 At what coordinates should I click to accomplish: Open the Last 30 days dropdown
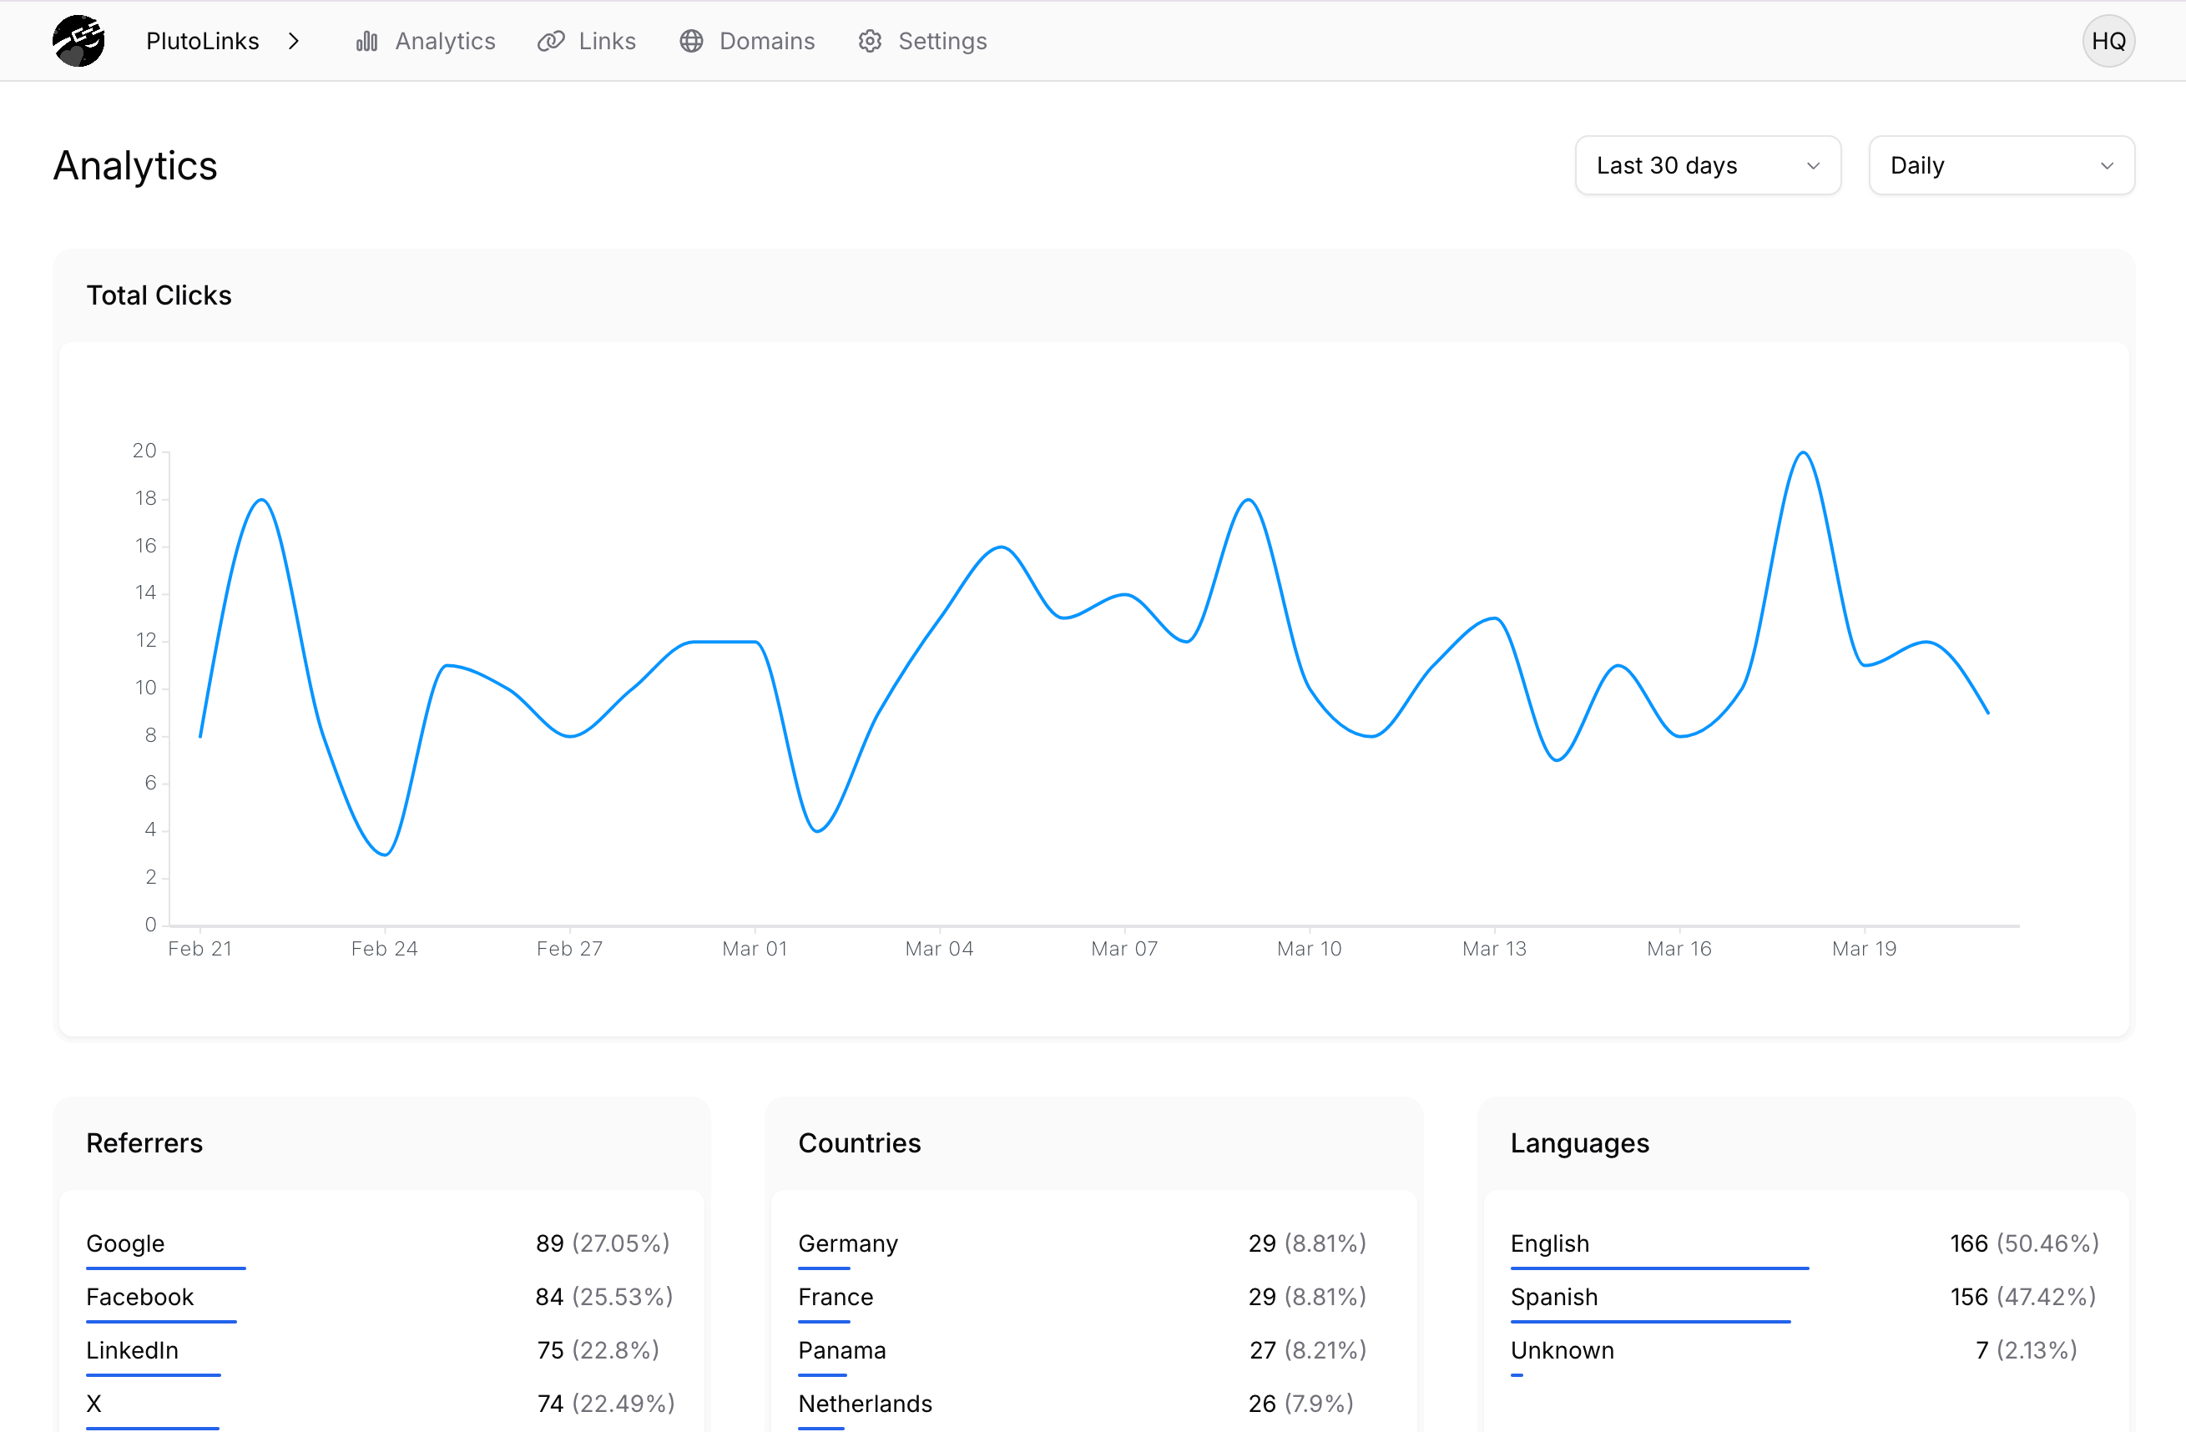[1708, 165]
